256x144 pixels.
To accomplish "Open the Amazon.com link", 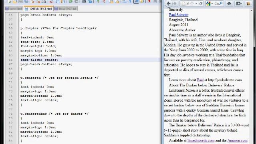I will coord(237,140).
